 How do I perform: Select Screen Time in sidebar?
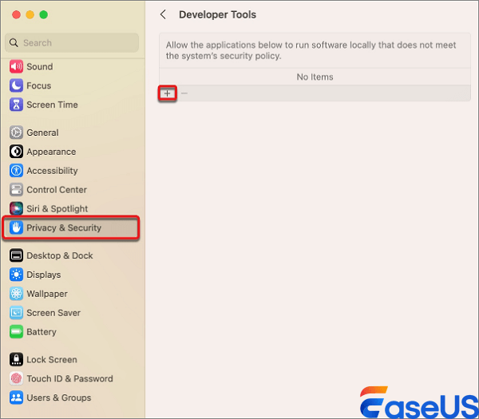click(x=52, y=105)
